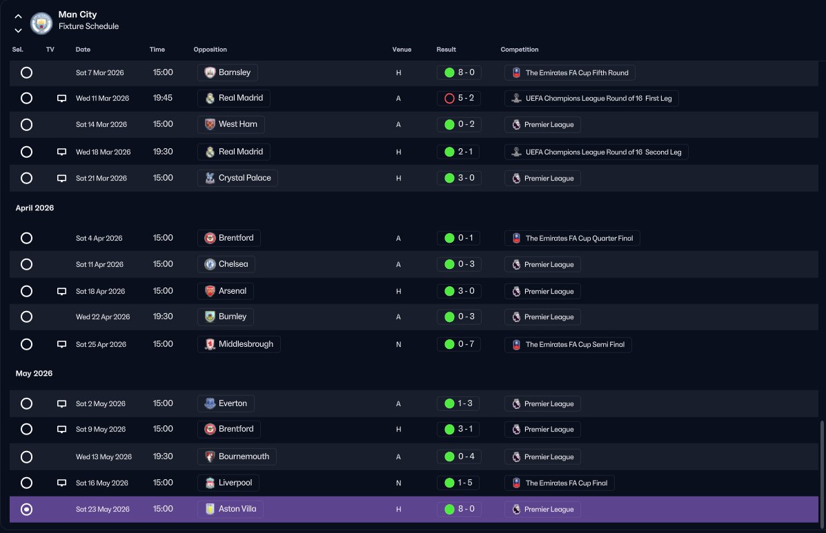Click the green result dot for the Chelsea match
Image resolution: width=826 pixels, height=533 pixels.
tap(449, 264)
